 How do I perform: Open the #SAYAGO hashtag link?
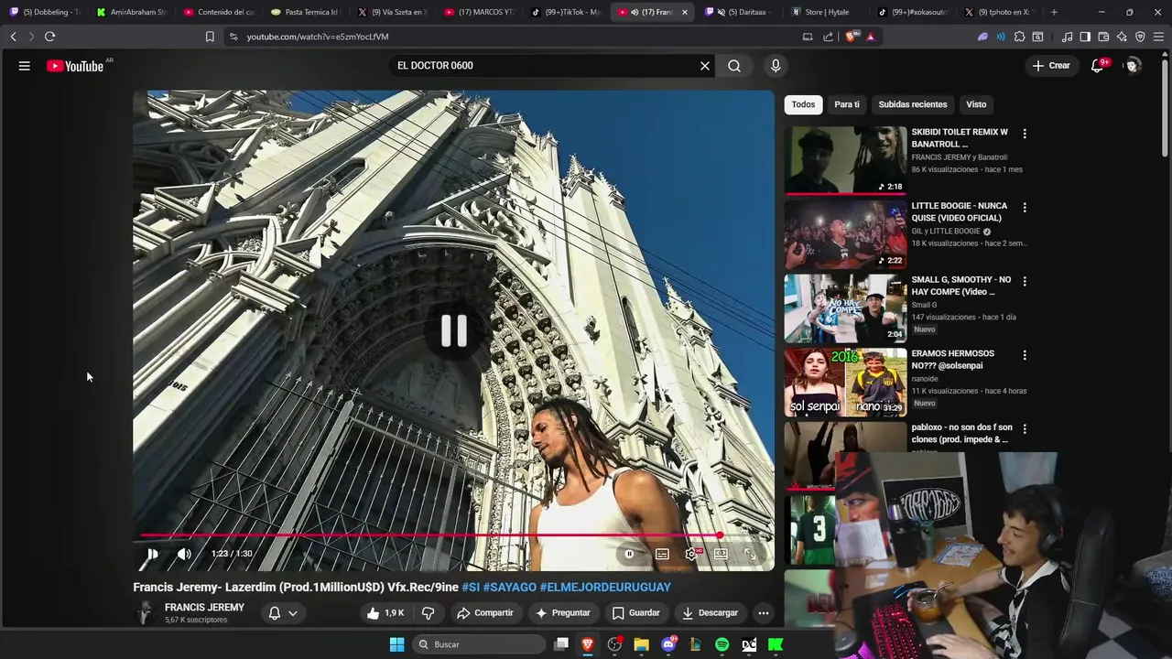tap(510, 587)
